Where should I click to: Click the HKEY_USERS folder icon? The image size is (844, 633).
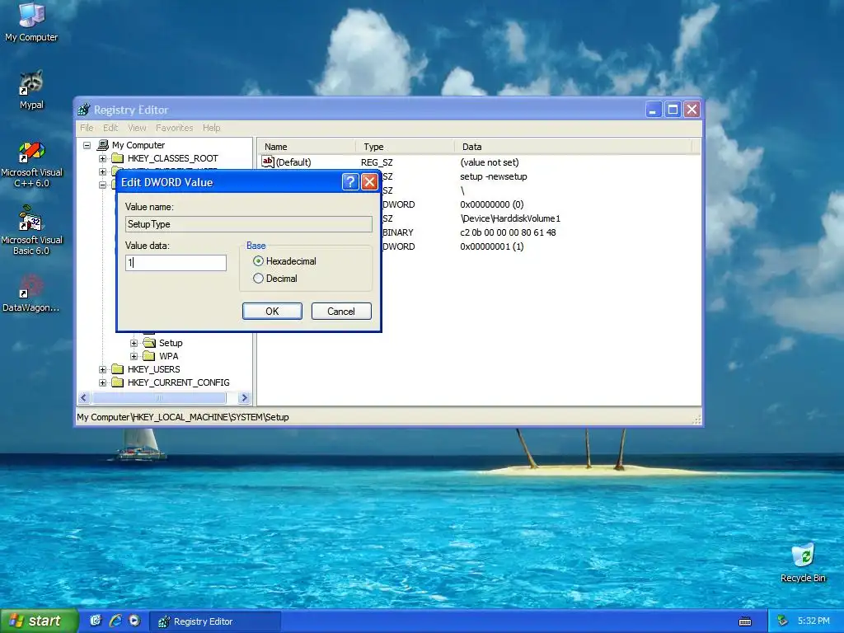point(117,369)
